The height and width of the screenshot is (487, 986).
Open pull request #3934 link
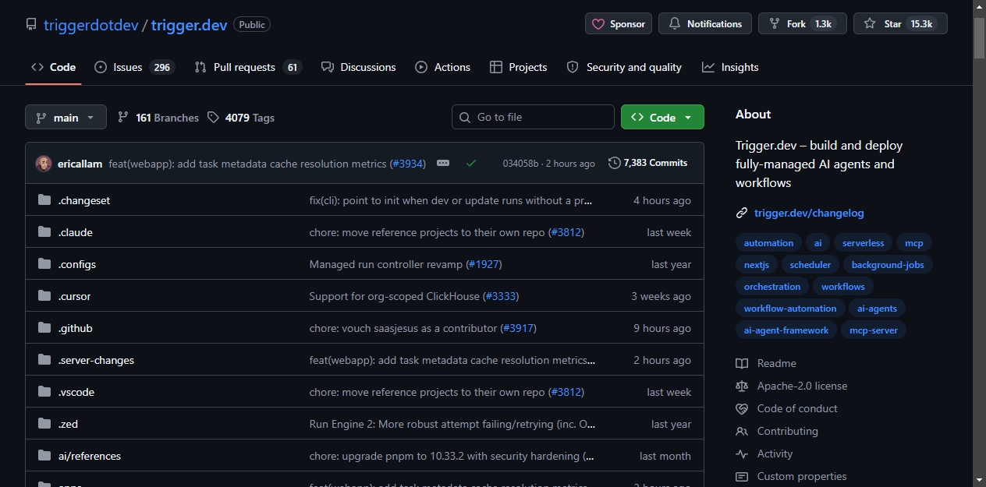coord(407,164)
